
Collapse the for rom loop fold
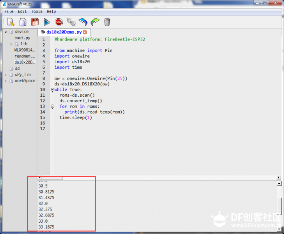[x=52, y=106]
